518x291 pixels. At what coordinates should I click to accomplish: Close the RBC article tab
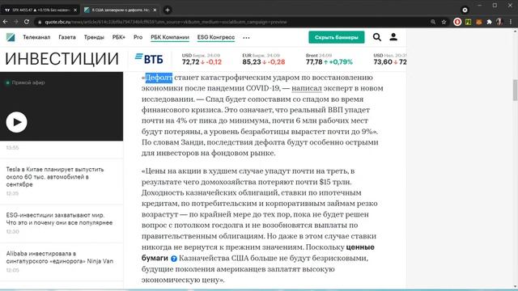(x=155, y=10)
